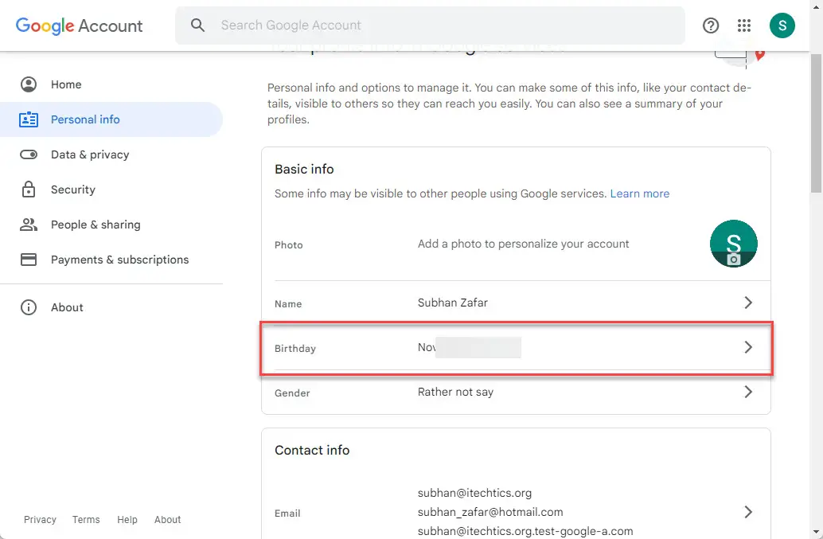Expand the Name row chevron
The height and width of the screenshot is (539, 823).
(x=747, y=303)
